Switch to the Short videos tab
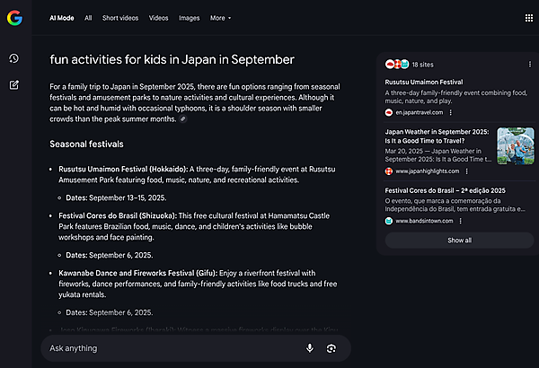Viewport: 539px width, 368px height. 120,18
